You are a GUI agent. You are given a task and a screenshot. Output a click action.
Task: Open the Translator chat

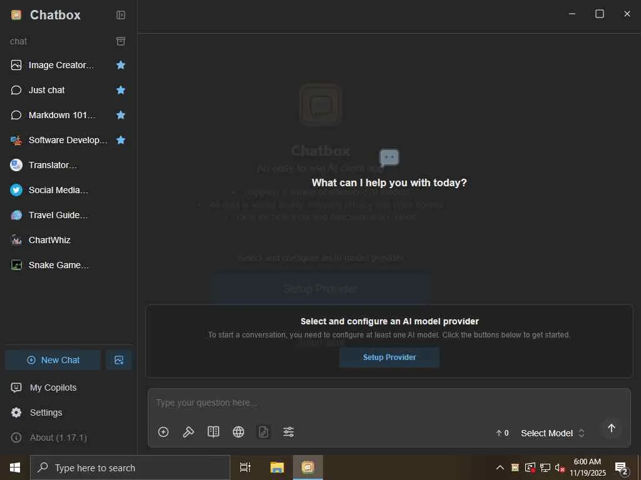(68, 165)
